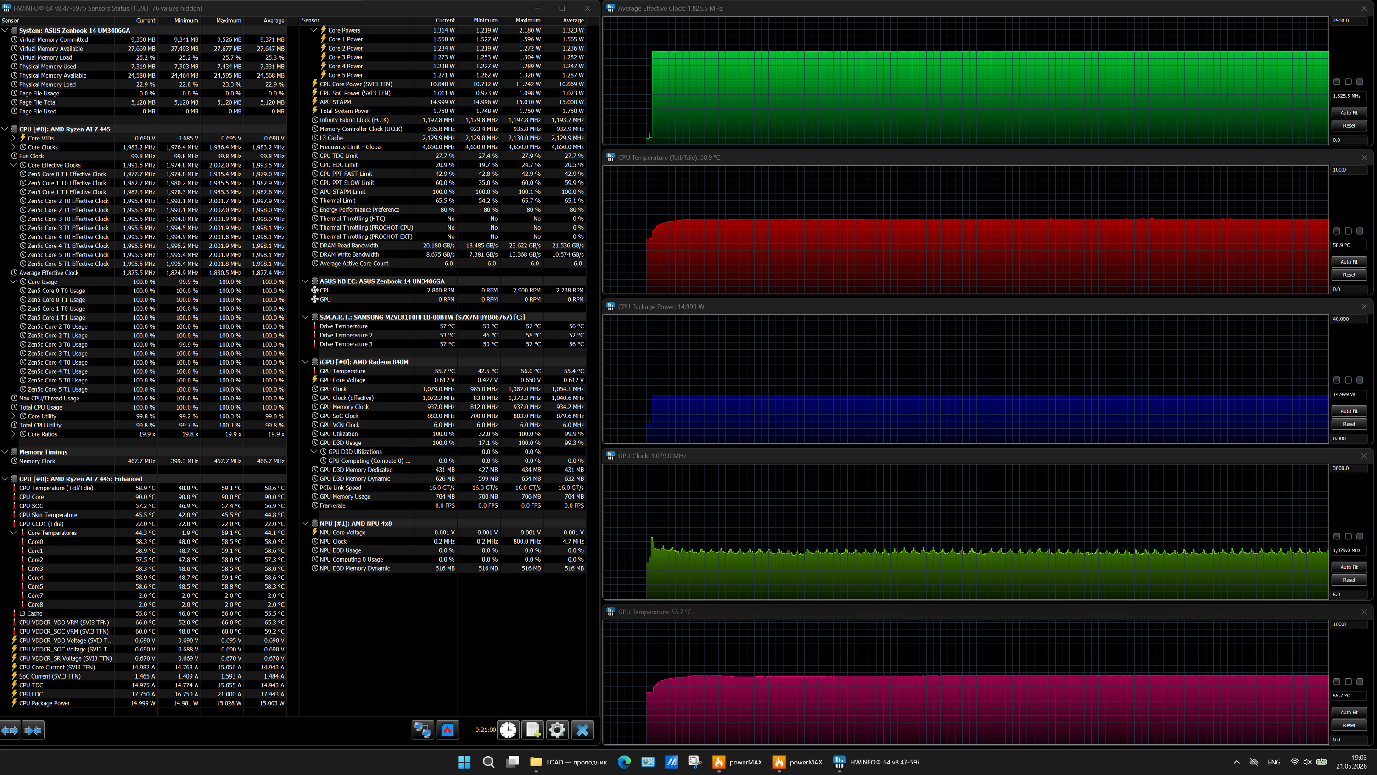
Task: Click Reset in the Average Effective Clock graph
Action: (1349, 126)
